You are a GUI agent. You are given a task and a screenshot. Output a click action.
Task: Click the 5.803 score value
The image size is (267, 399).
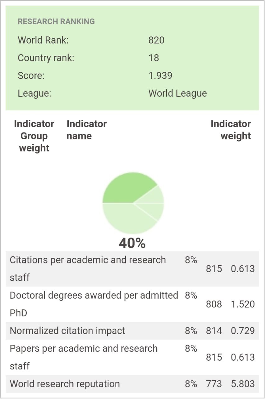pyautogui.click(x=243, y=384)
